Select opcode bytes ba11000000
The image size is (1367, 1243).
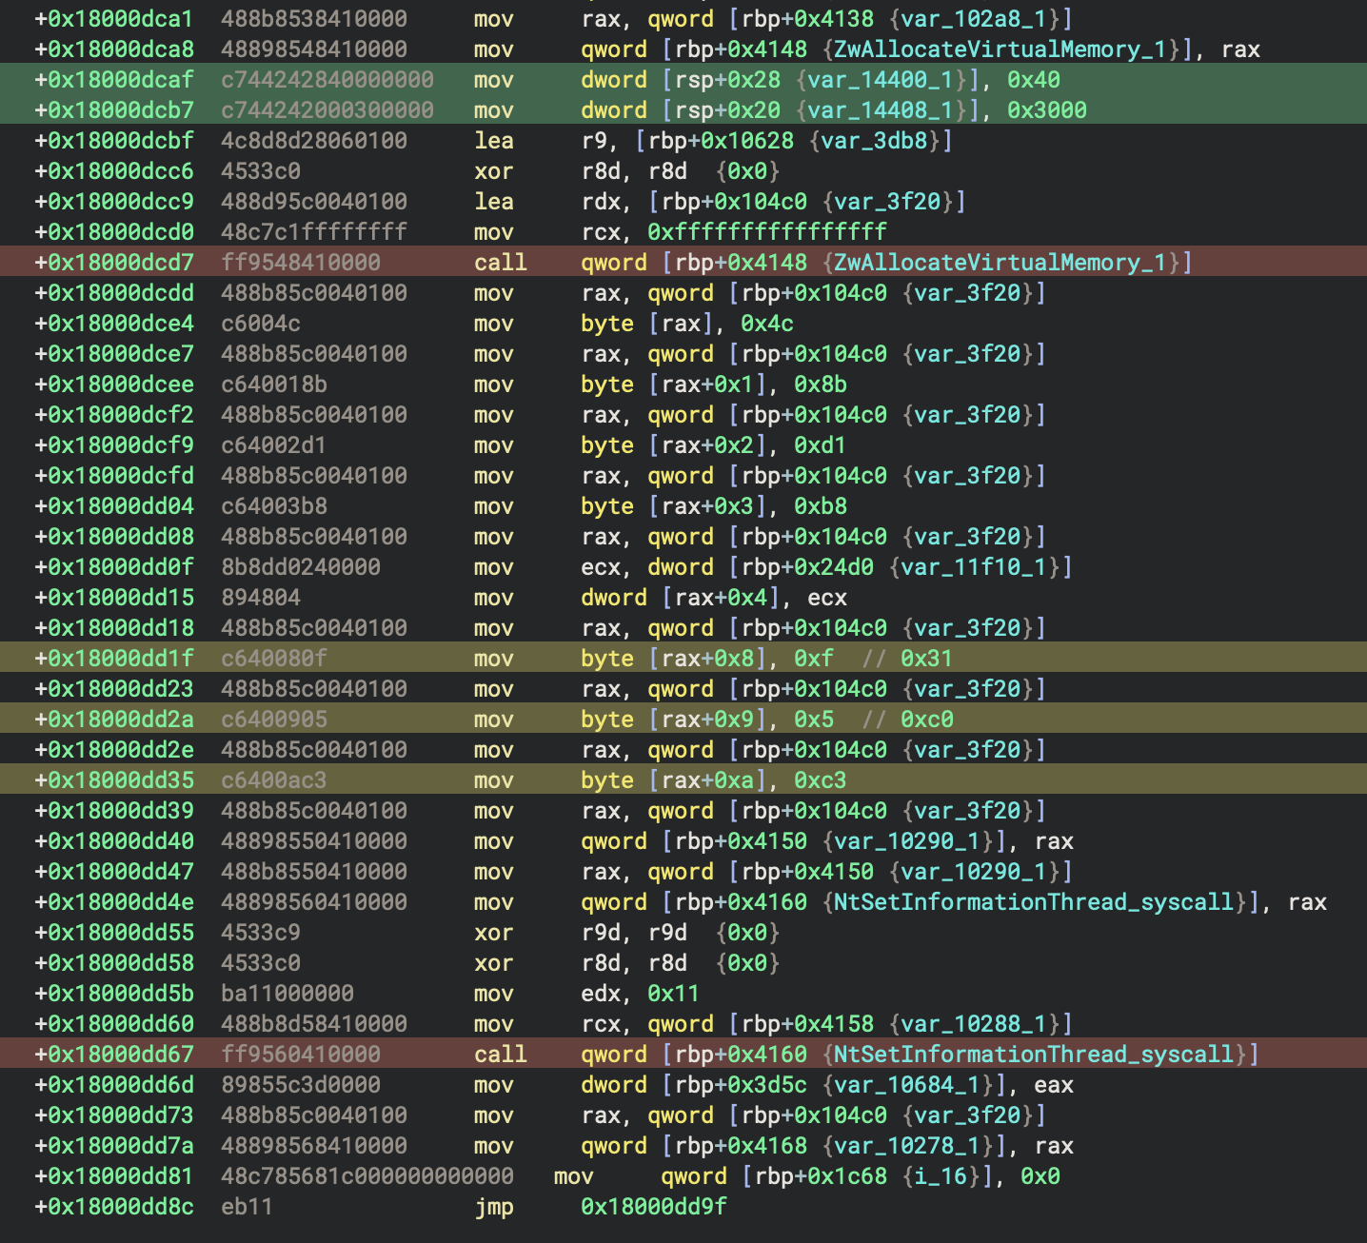pyautogui.click(x=287, y=994)
